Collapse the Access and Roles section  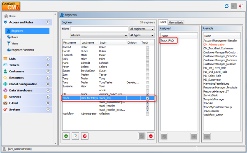pyautogui.click(x=48, y=22)
